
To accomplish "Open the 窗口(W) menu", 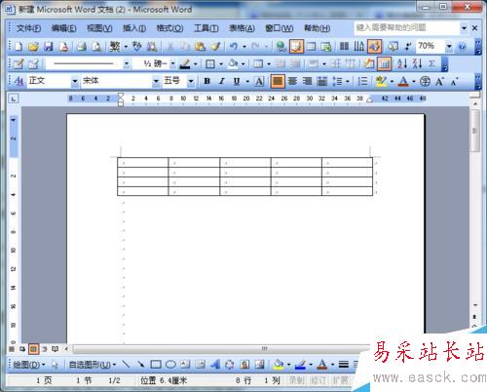I will (x=280, y=28).
